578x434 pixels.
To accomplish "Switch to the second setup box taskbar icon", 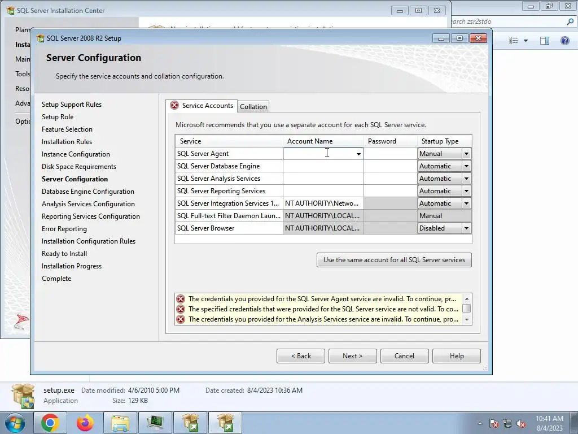I will (x=225, y=423).
